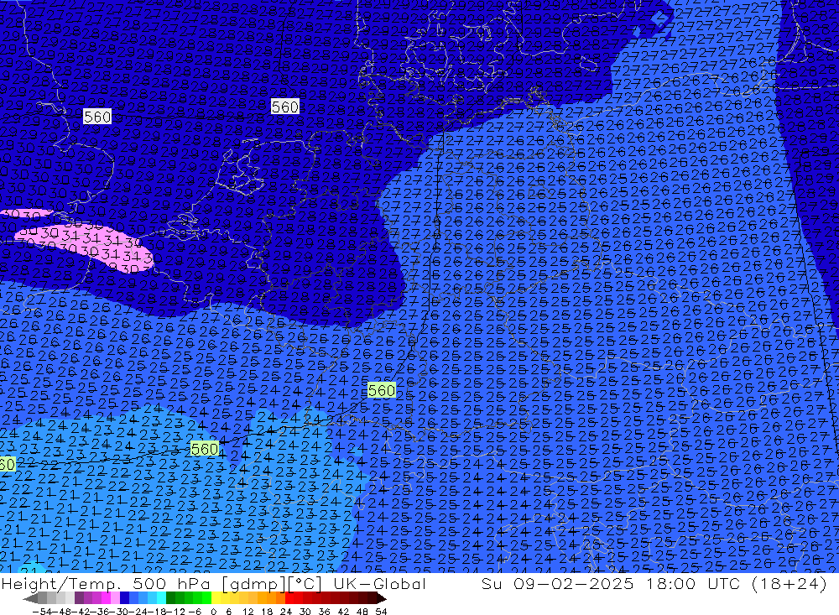Click the '-54' scale value
839x615 pixels.
click(x=42, y=612)
